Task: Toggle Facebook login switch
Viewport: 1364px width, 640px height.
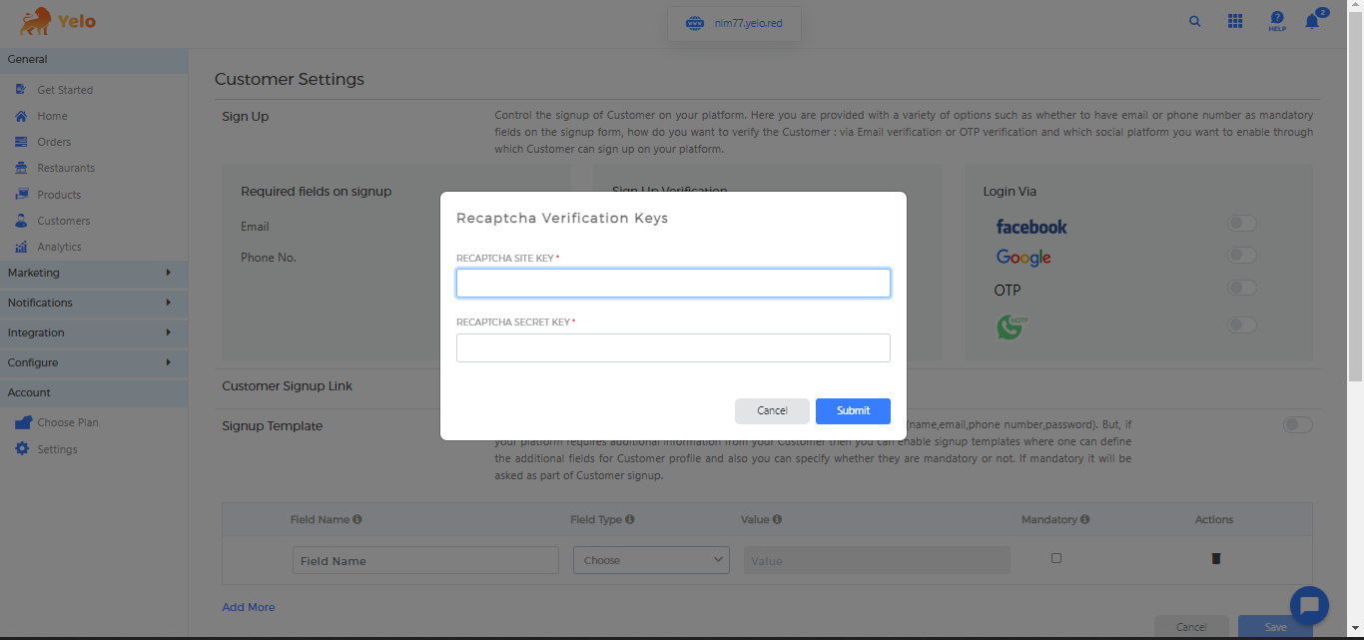Action: pos(1242,224)
